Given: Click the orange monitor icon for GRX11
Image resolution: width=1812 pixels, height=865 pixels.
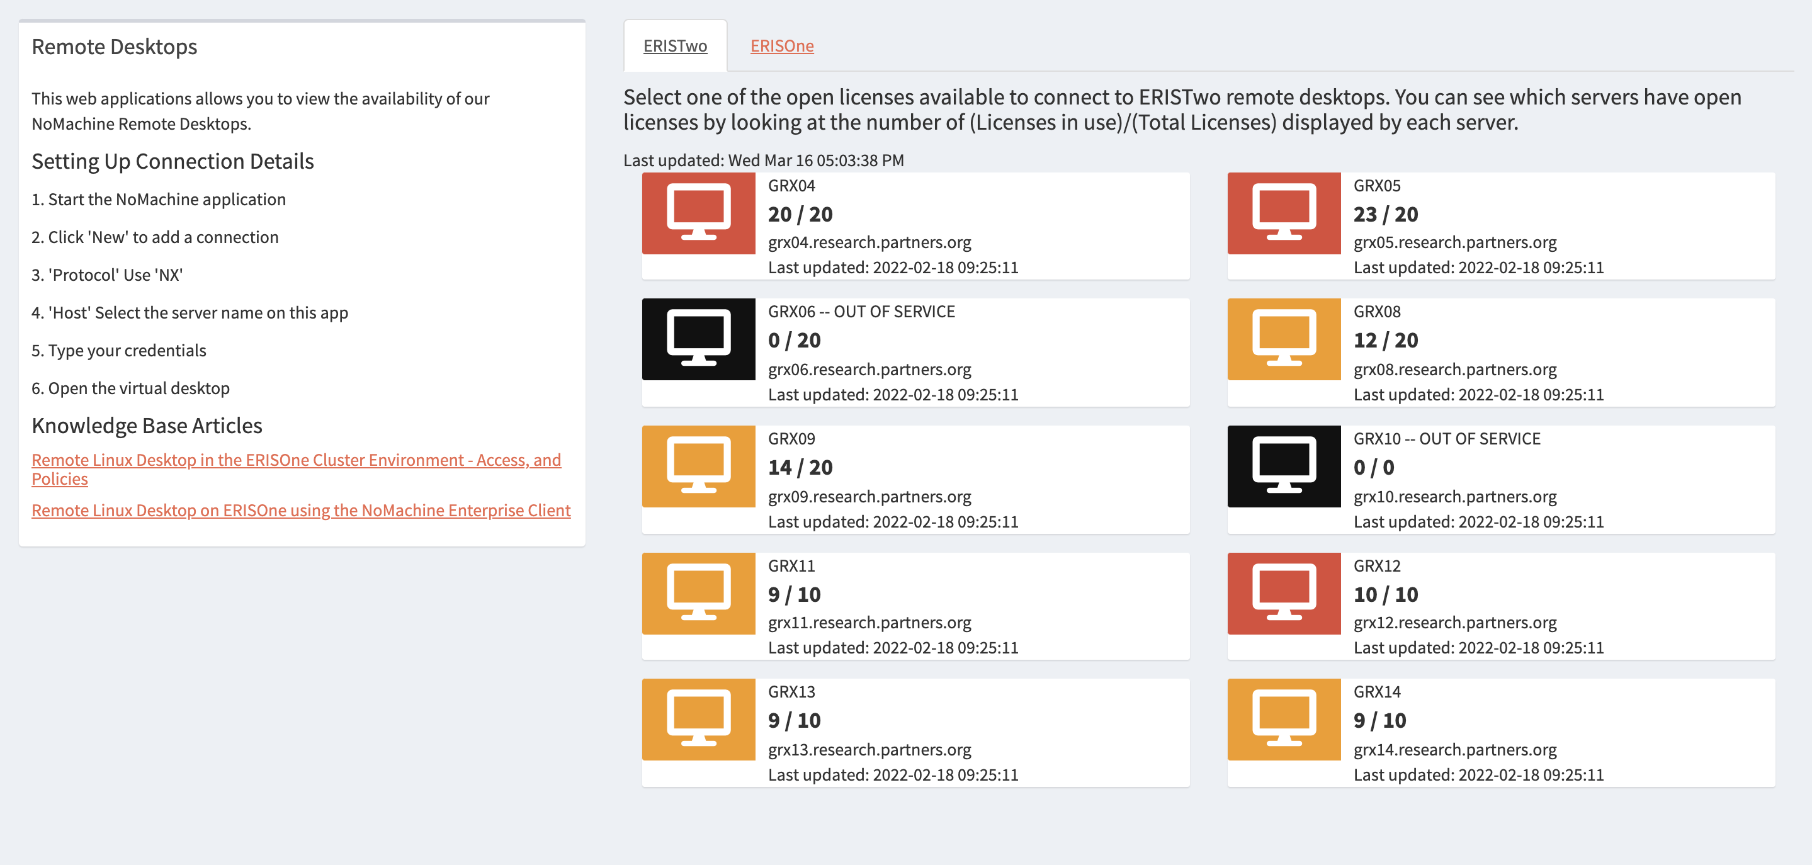Looking at the screenshot, I should [698, 594].
